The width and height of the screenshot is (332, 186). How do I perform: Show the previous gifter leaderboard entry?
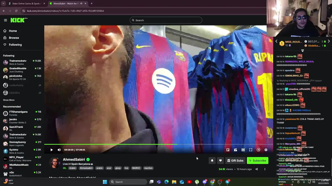[276, 41]
